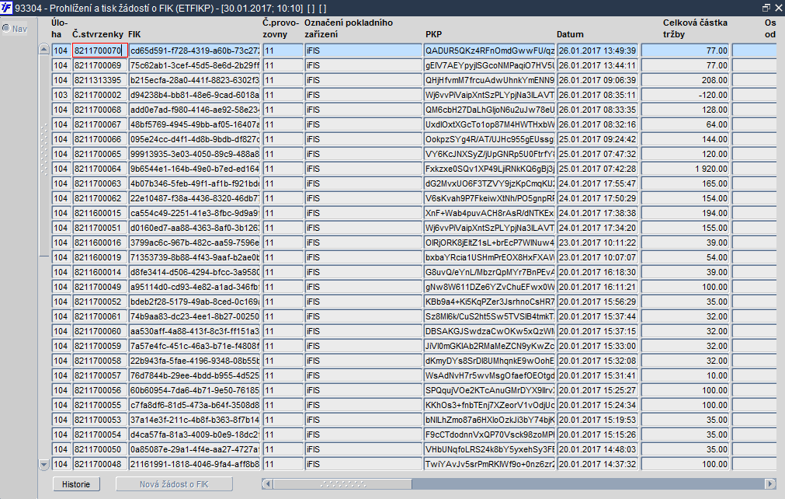Select receipt number 8211700053

[x=100, y=420]
